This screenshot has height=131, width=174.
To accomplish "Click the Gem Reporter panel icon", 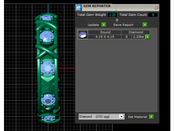I will pyautogui.click(x=78, y=7).
